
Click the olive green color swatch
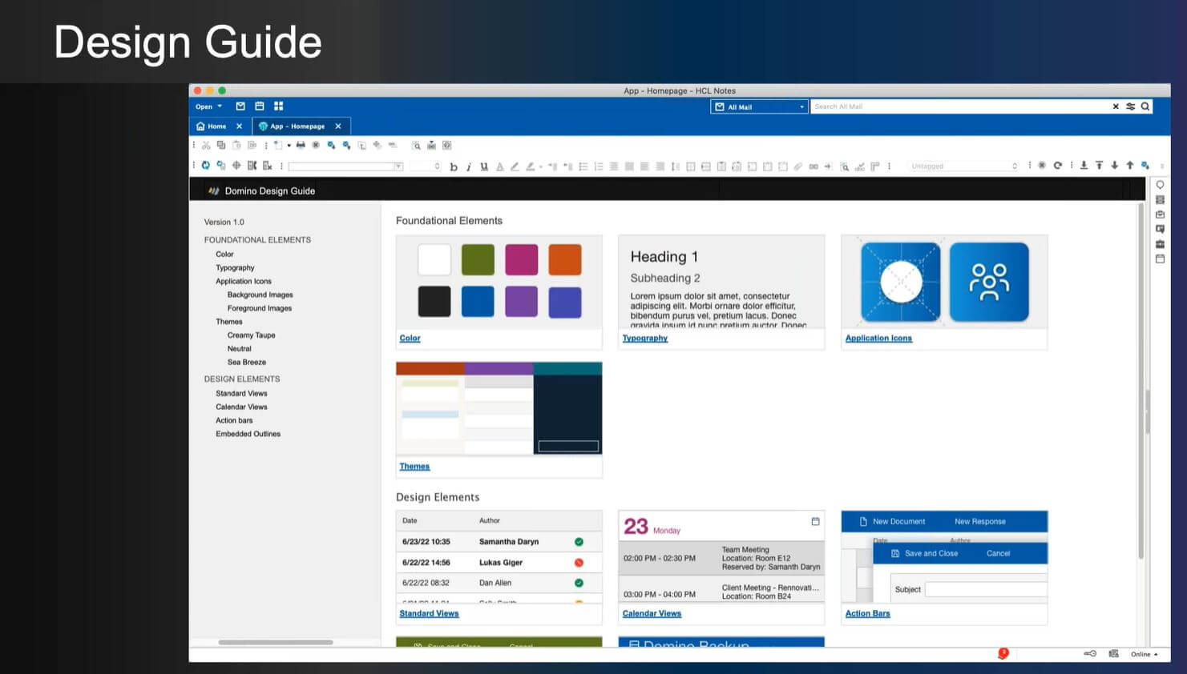coord(478,259)
